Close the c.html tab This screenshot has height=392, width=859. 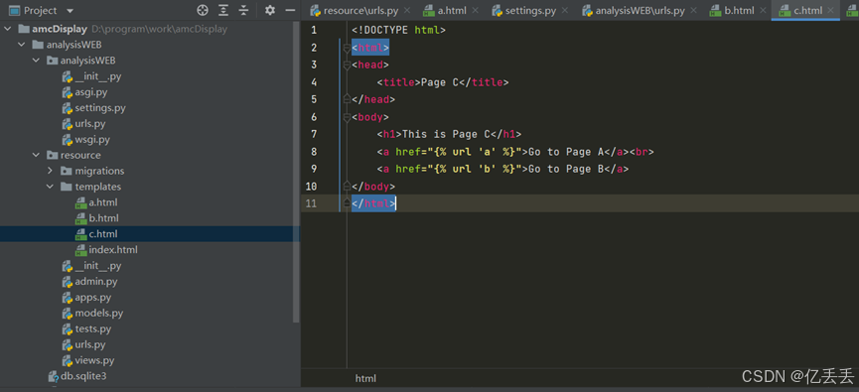[831, 10]
